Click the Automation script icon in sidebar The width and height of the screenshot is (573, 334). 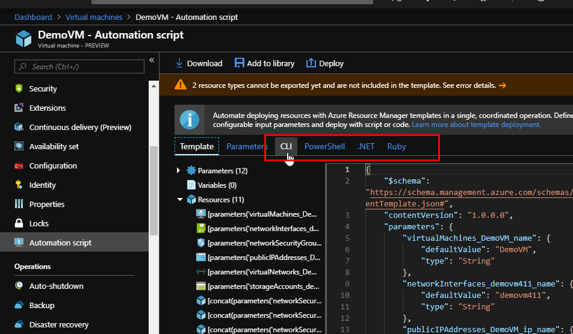coord(19,243)
